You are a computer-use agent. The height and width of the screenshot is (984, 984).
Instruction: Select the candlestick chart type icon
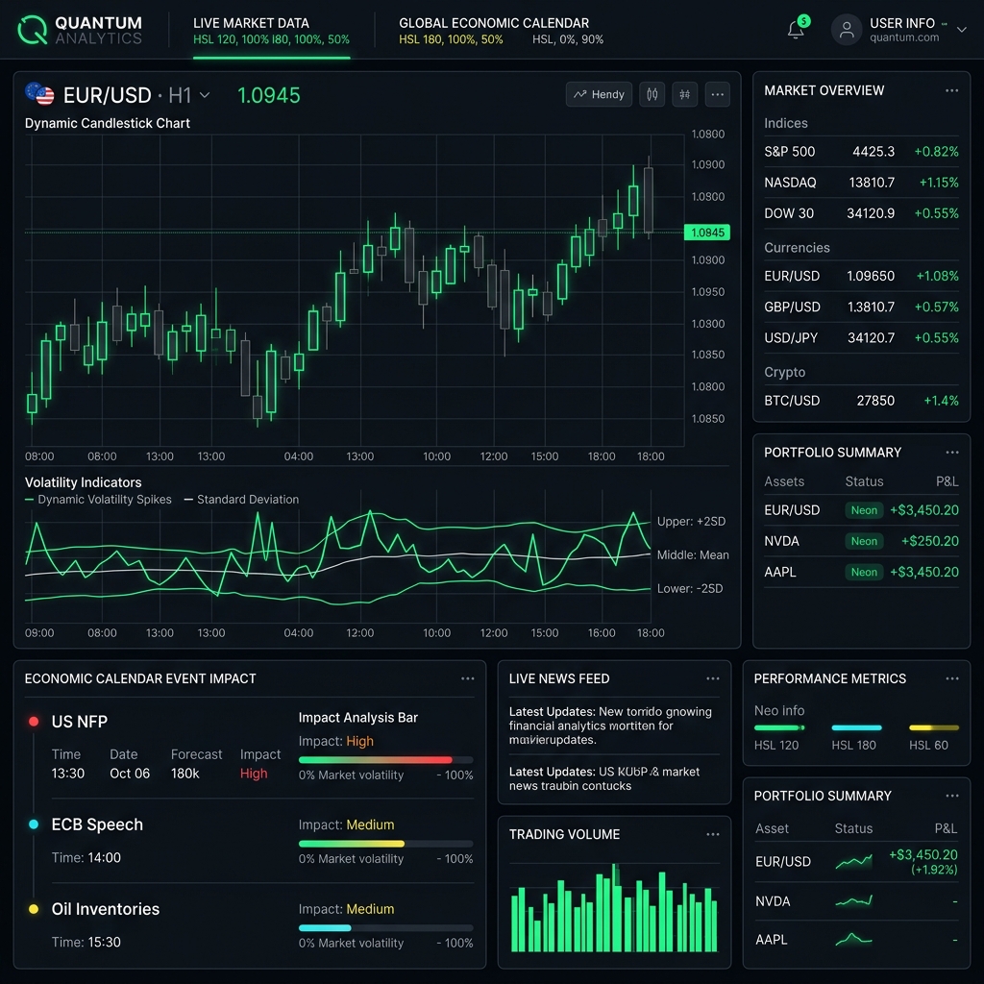click(652, 95)
